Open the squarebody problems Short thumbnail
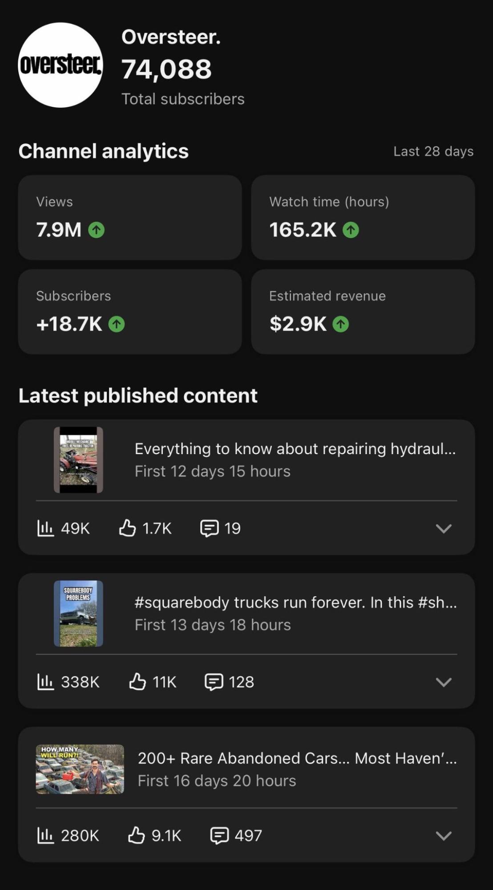This screenshot has width=493, height=890. click(x=78, y=614)
